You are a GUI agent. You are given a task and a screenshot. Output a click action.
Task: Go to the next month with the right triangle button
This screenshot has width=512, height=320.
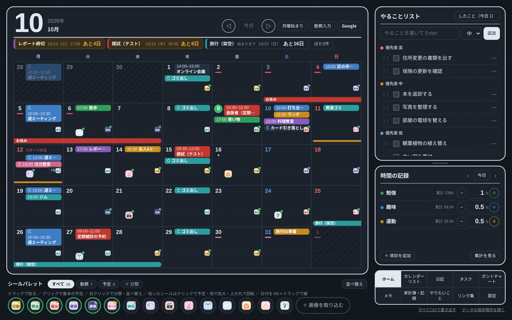coord(268,26)
